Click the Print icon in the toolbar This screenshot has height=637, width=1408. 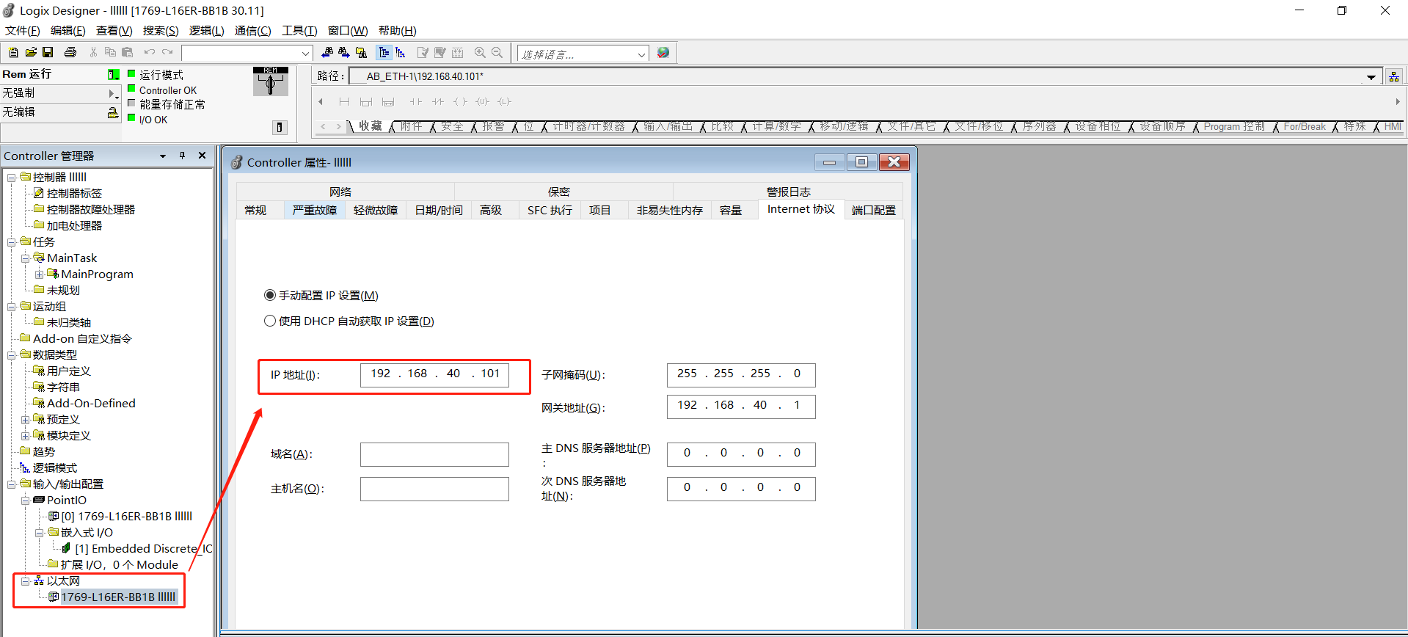tap(70, 53)
